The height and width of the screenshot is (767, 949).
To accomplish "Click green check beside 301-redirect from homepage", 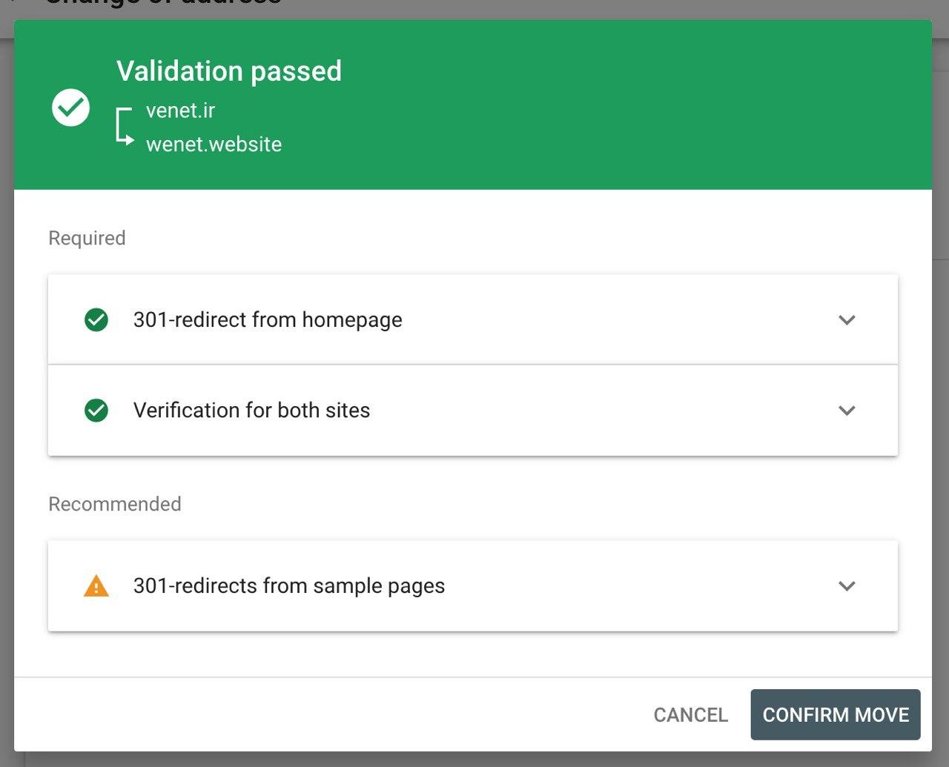I will click(96, 320).
